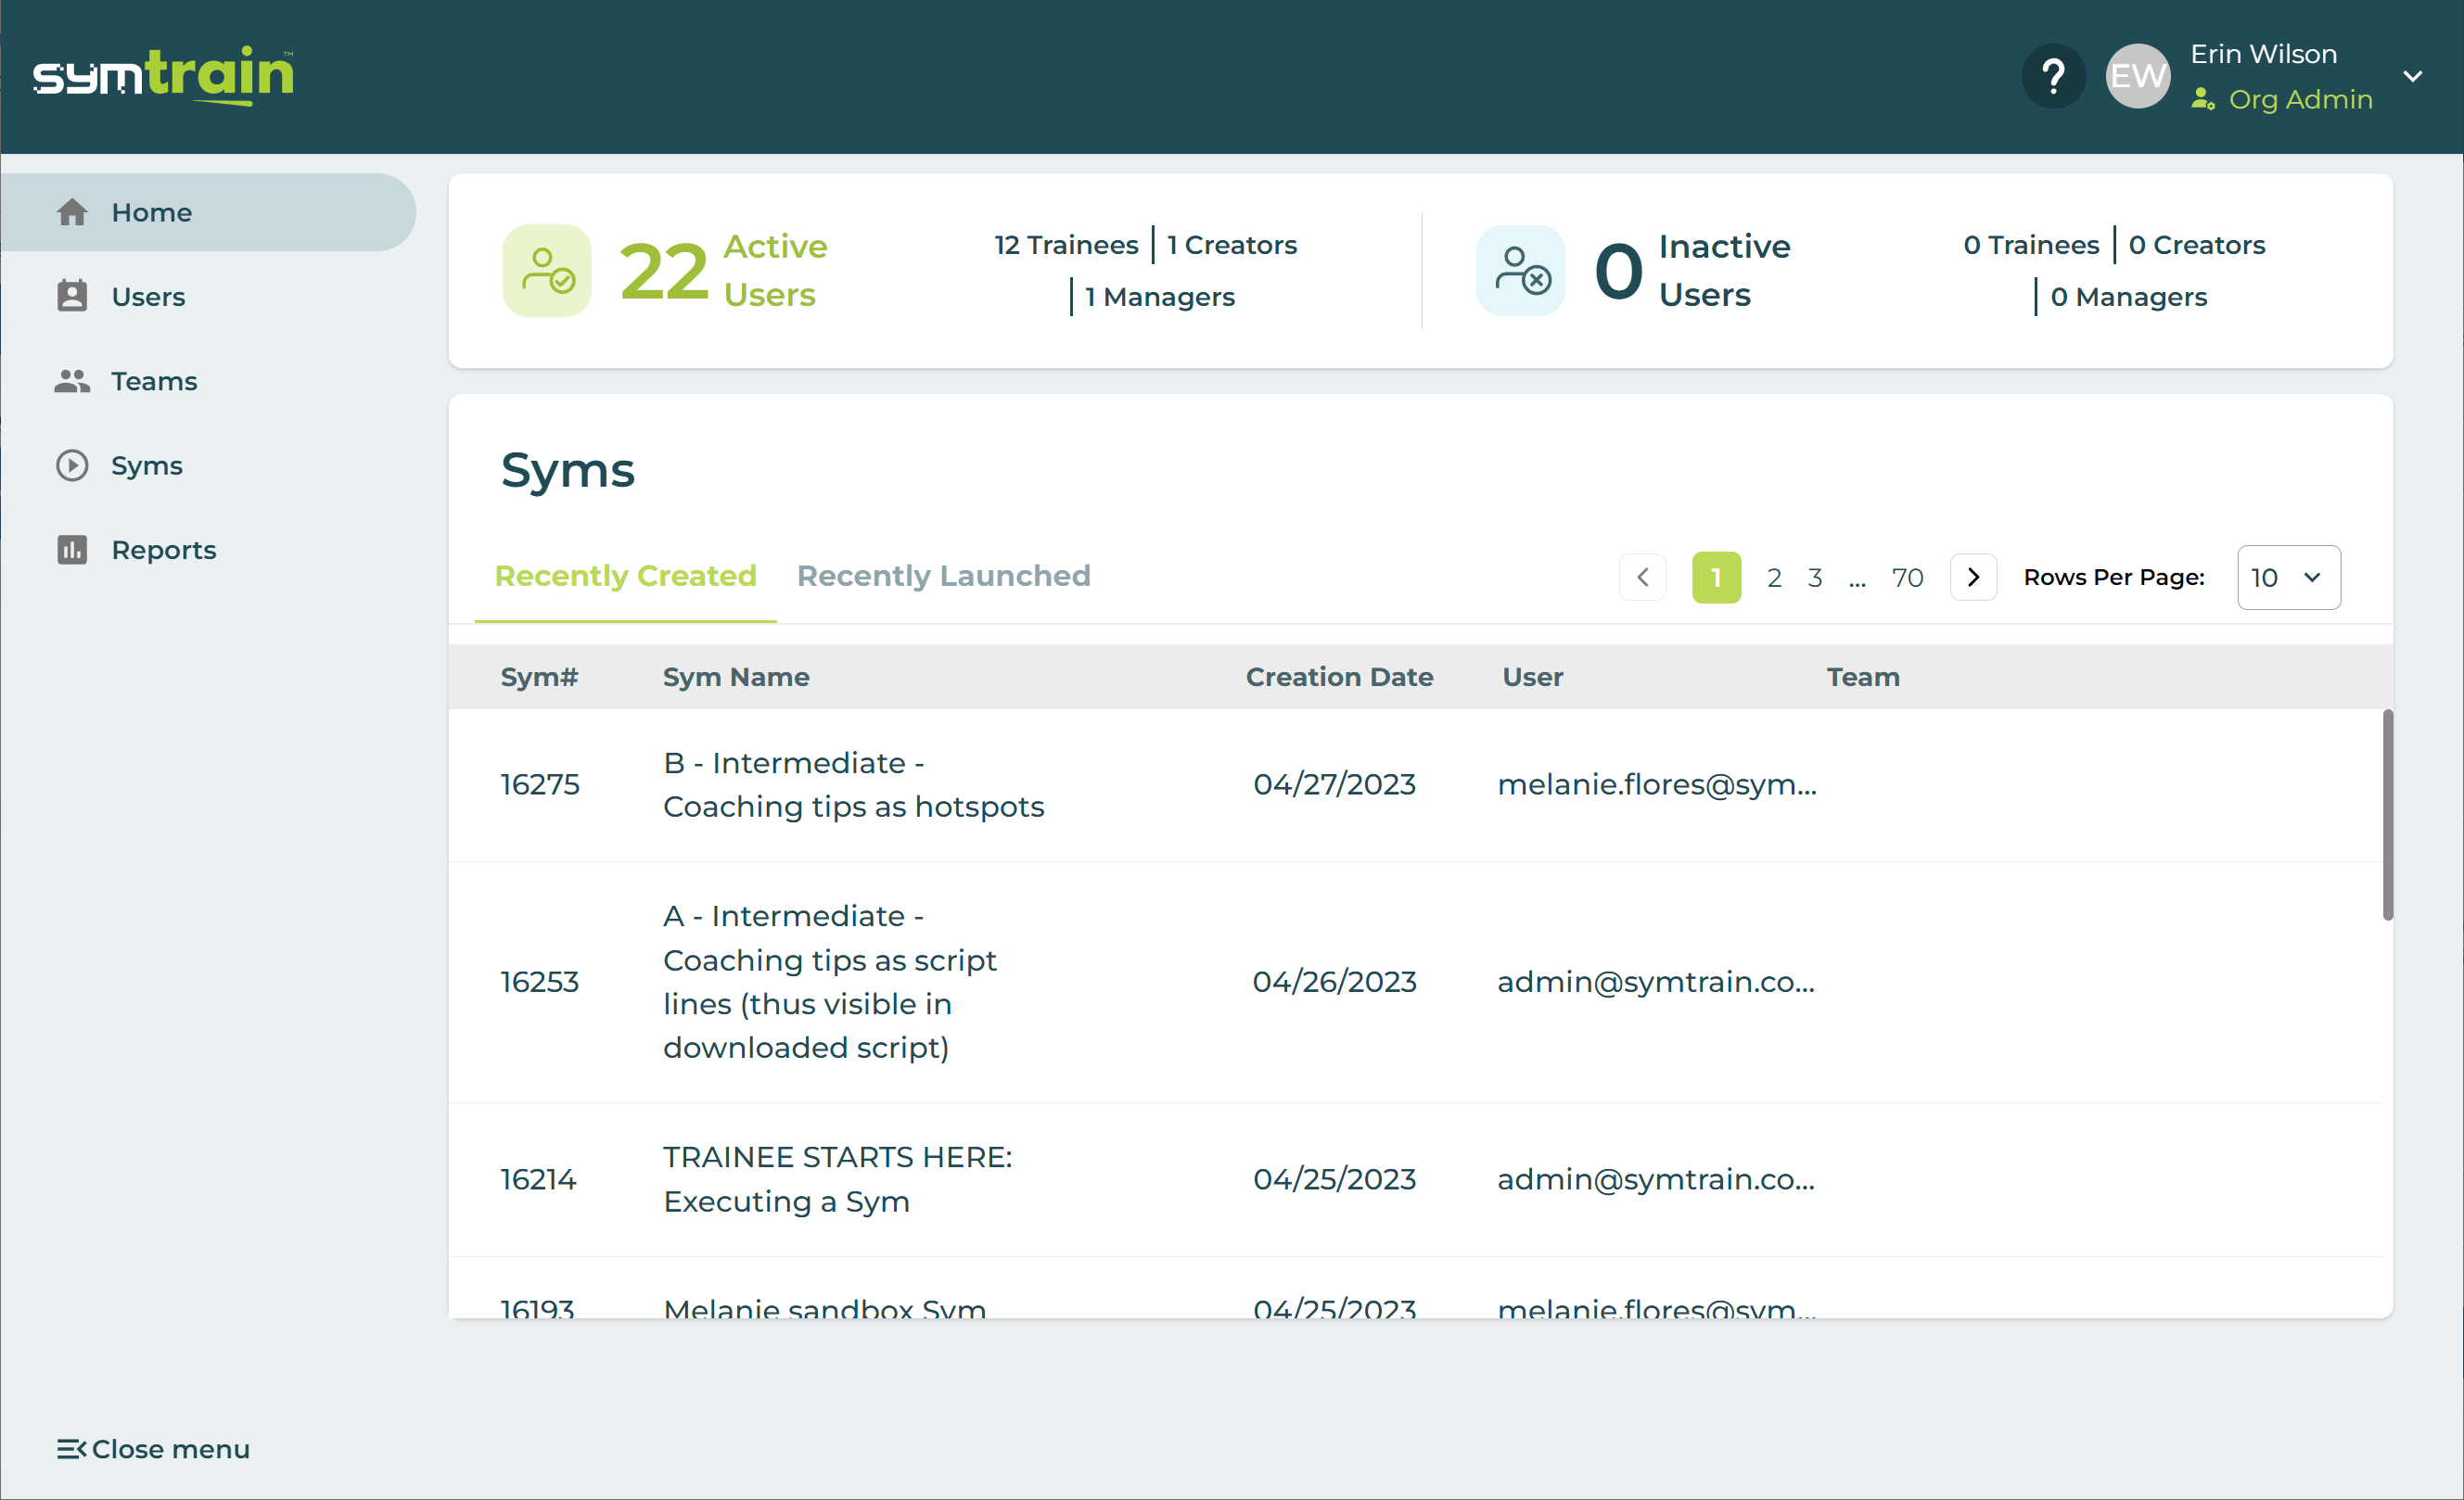Select page 1 in pagination
Image resolution: width=2464 pixels, height=1500 pixels.
coord(1716,577)
